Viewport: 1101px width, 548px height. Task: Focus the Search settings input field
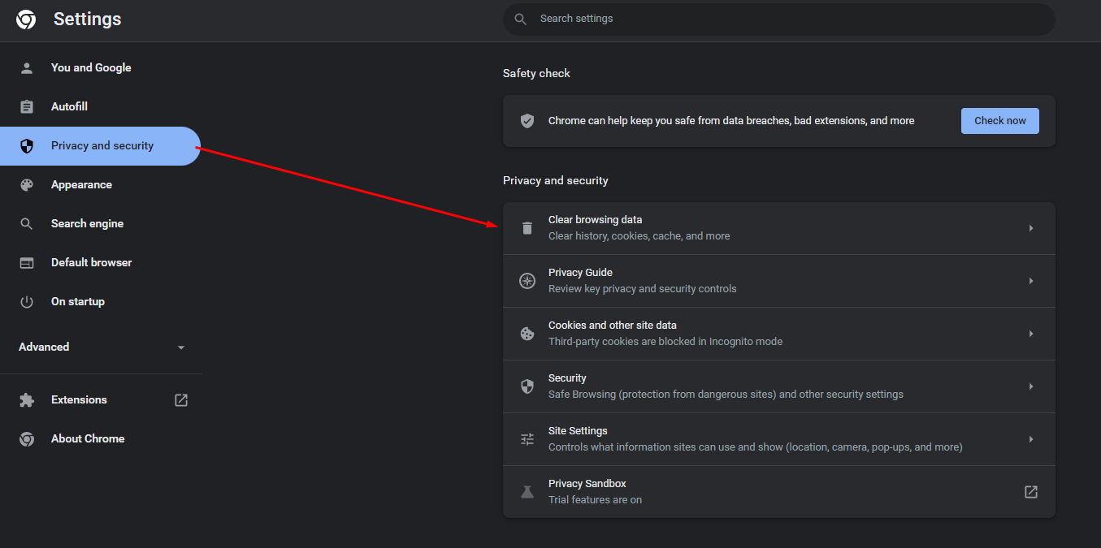coord(779,19)
